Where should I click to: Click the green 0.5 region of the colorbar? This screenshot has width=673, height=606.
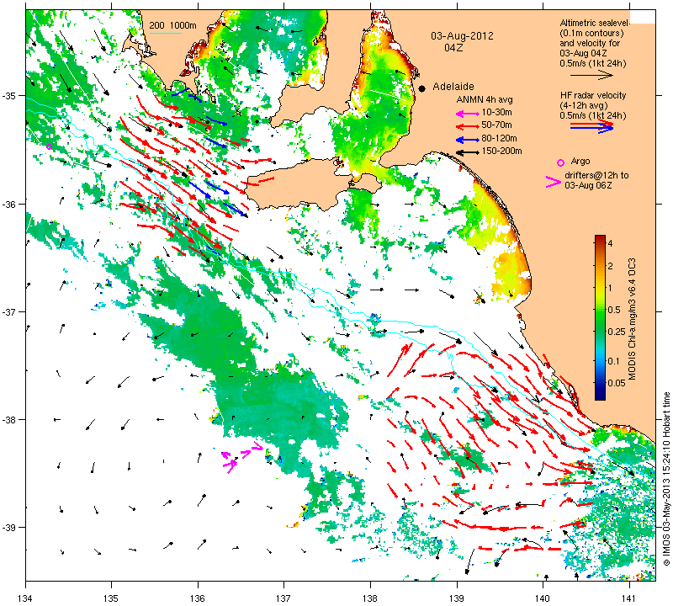pyautogui.click(x=600, y=310)
